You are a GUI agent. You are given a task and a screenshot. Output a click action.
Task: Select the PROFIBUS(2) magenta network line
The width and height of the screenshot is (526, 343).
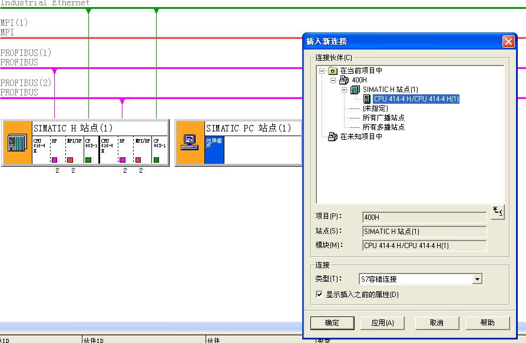pos(151,98)
